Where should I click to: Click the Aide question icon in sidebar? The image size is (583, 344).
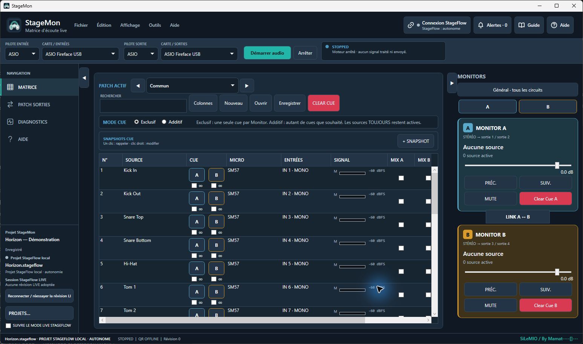[10, 139]
